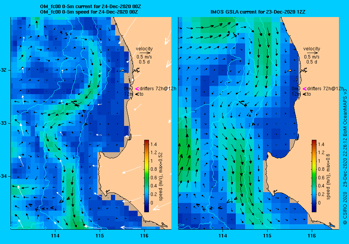The width and height of the screenshot is (349, 244).
Task: Click the magenta drifter arrow in IMOS GSLA panel
Action: 304,89
